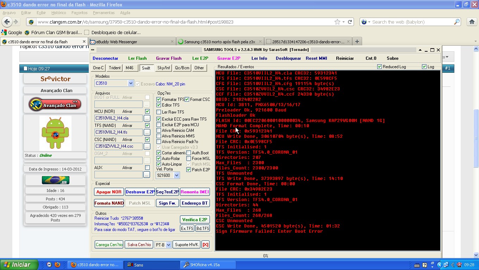The height and width of the screenshot is (270, 479).
Task: Open Fórum Clan GSM Brasil bookmark
Action: (53, 32)
